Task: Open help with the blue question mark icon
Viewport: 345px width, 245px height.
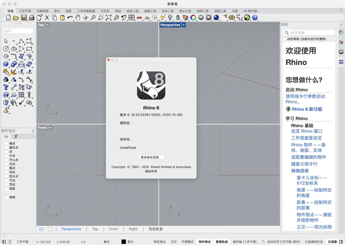Action: pyautogui.click(x=255, y=18)
